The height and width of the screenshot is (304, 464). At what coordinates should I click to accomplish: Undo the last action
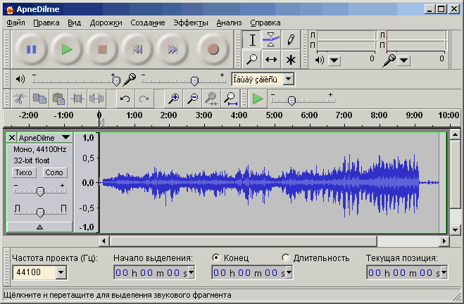(125, 99)
